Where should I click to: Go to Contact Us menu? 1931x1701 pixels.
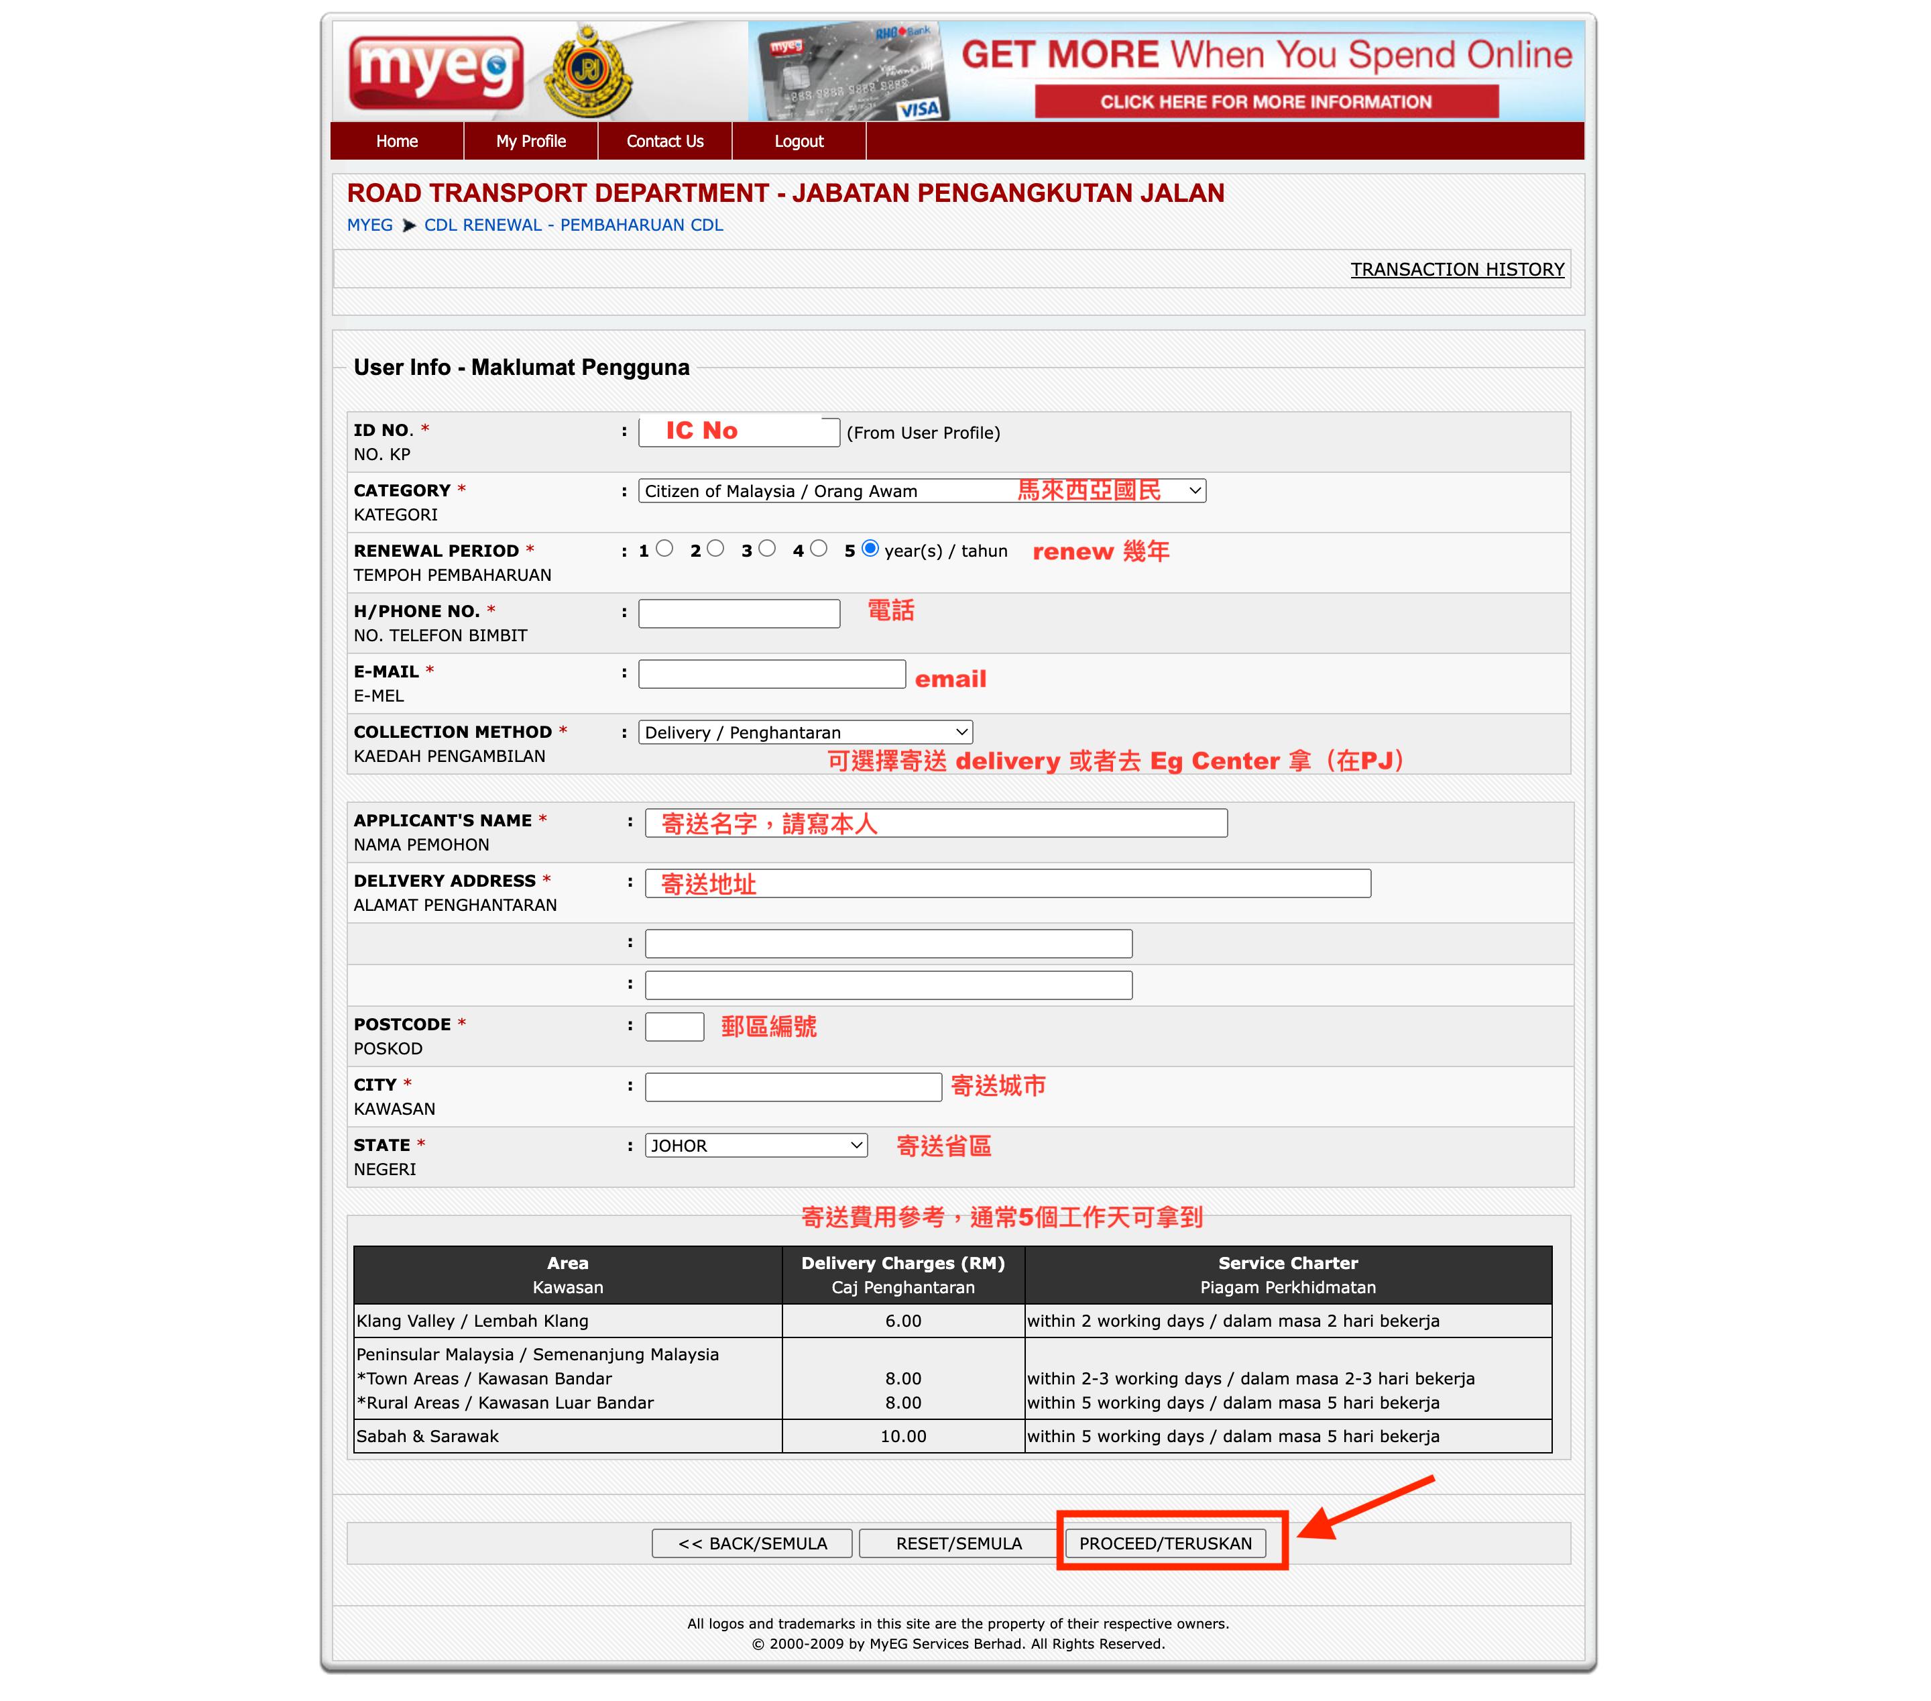click(x=665, y=142)
